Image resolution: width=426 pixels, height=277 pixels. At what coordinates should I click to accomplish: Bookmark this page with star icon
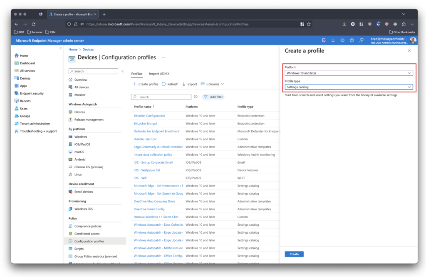(x=309, y=24)
